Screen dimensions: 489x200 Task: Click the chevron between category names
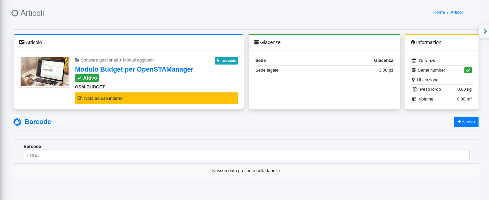tap(120, 60)
